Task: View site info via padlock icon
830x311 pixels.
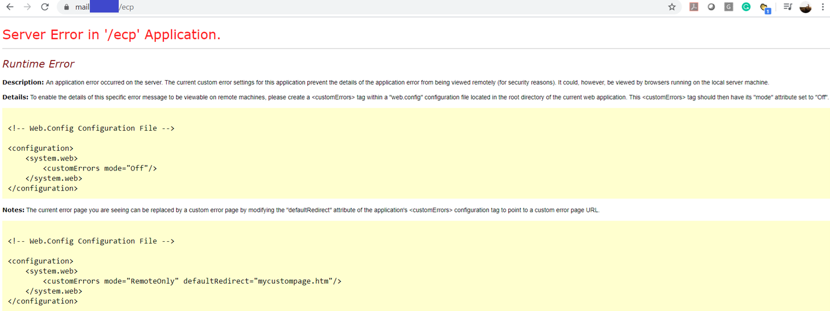Action: tap(66, 7)
